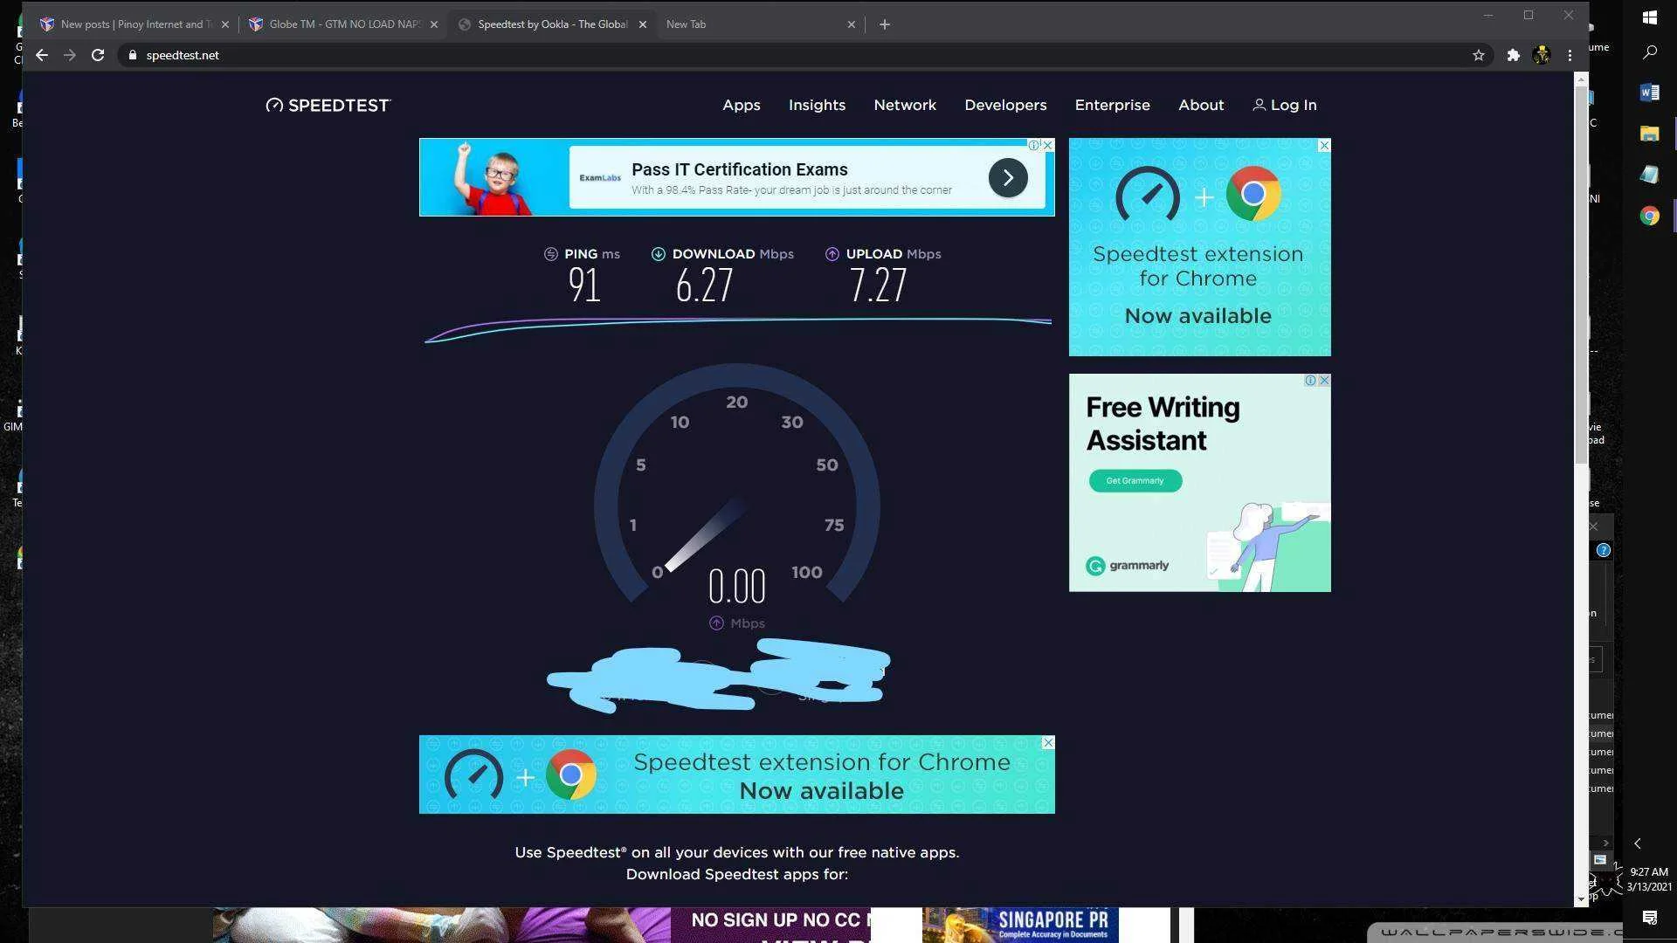
Task: Click the PING ms label icon
Action: [551, 254]
